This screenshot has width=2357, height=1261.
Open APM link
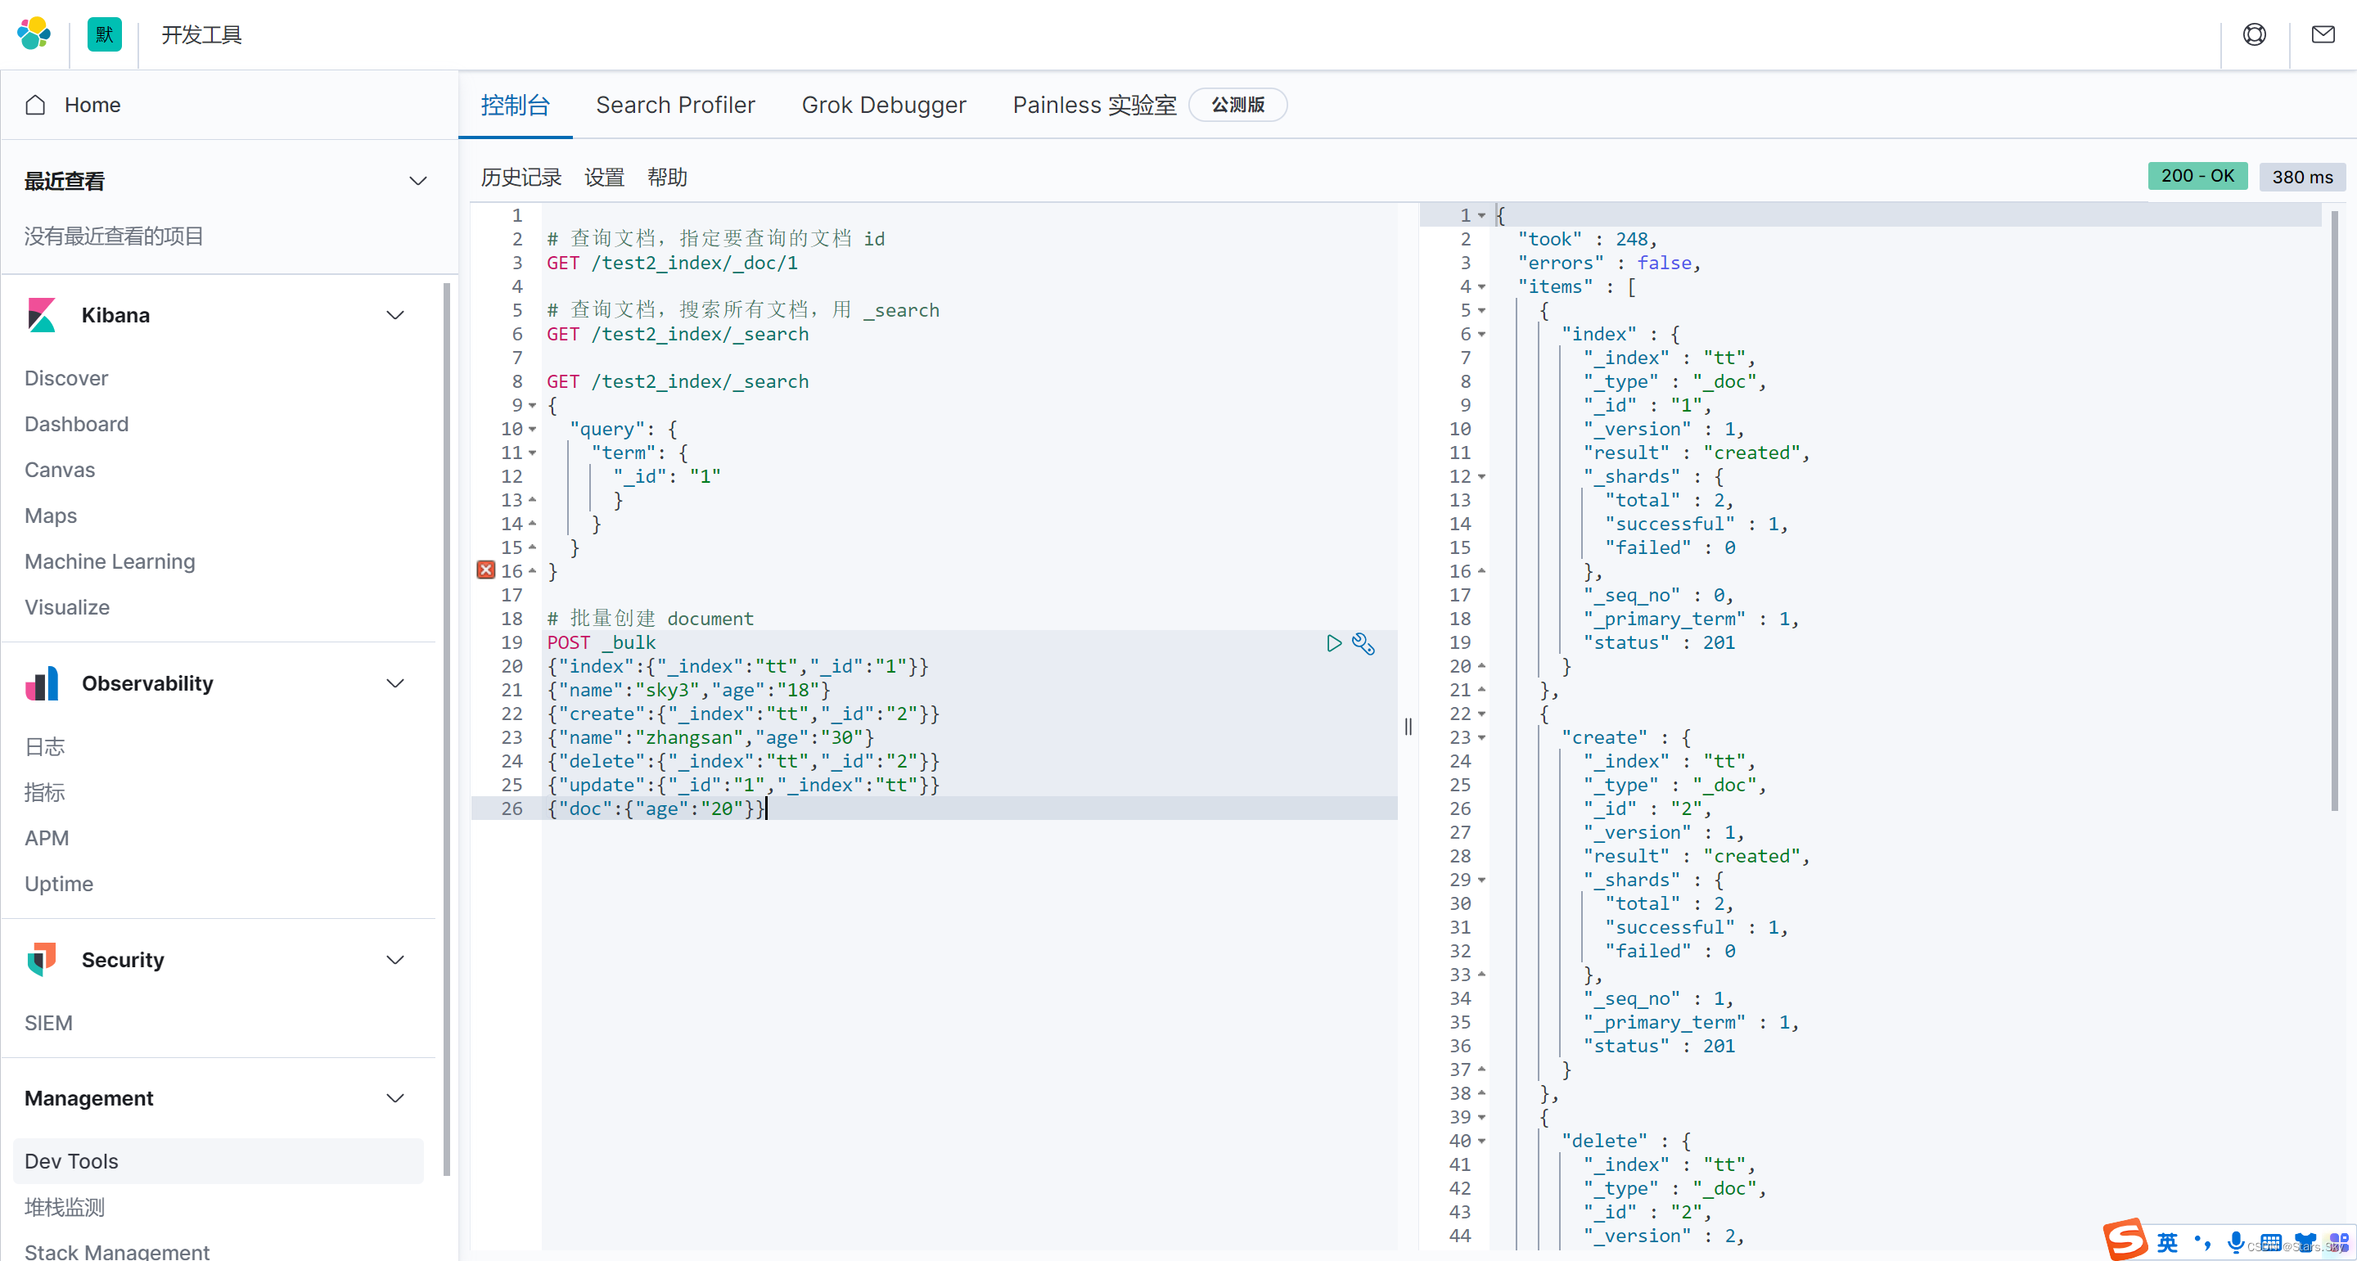coord(47,838)
